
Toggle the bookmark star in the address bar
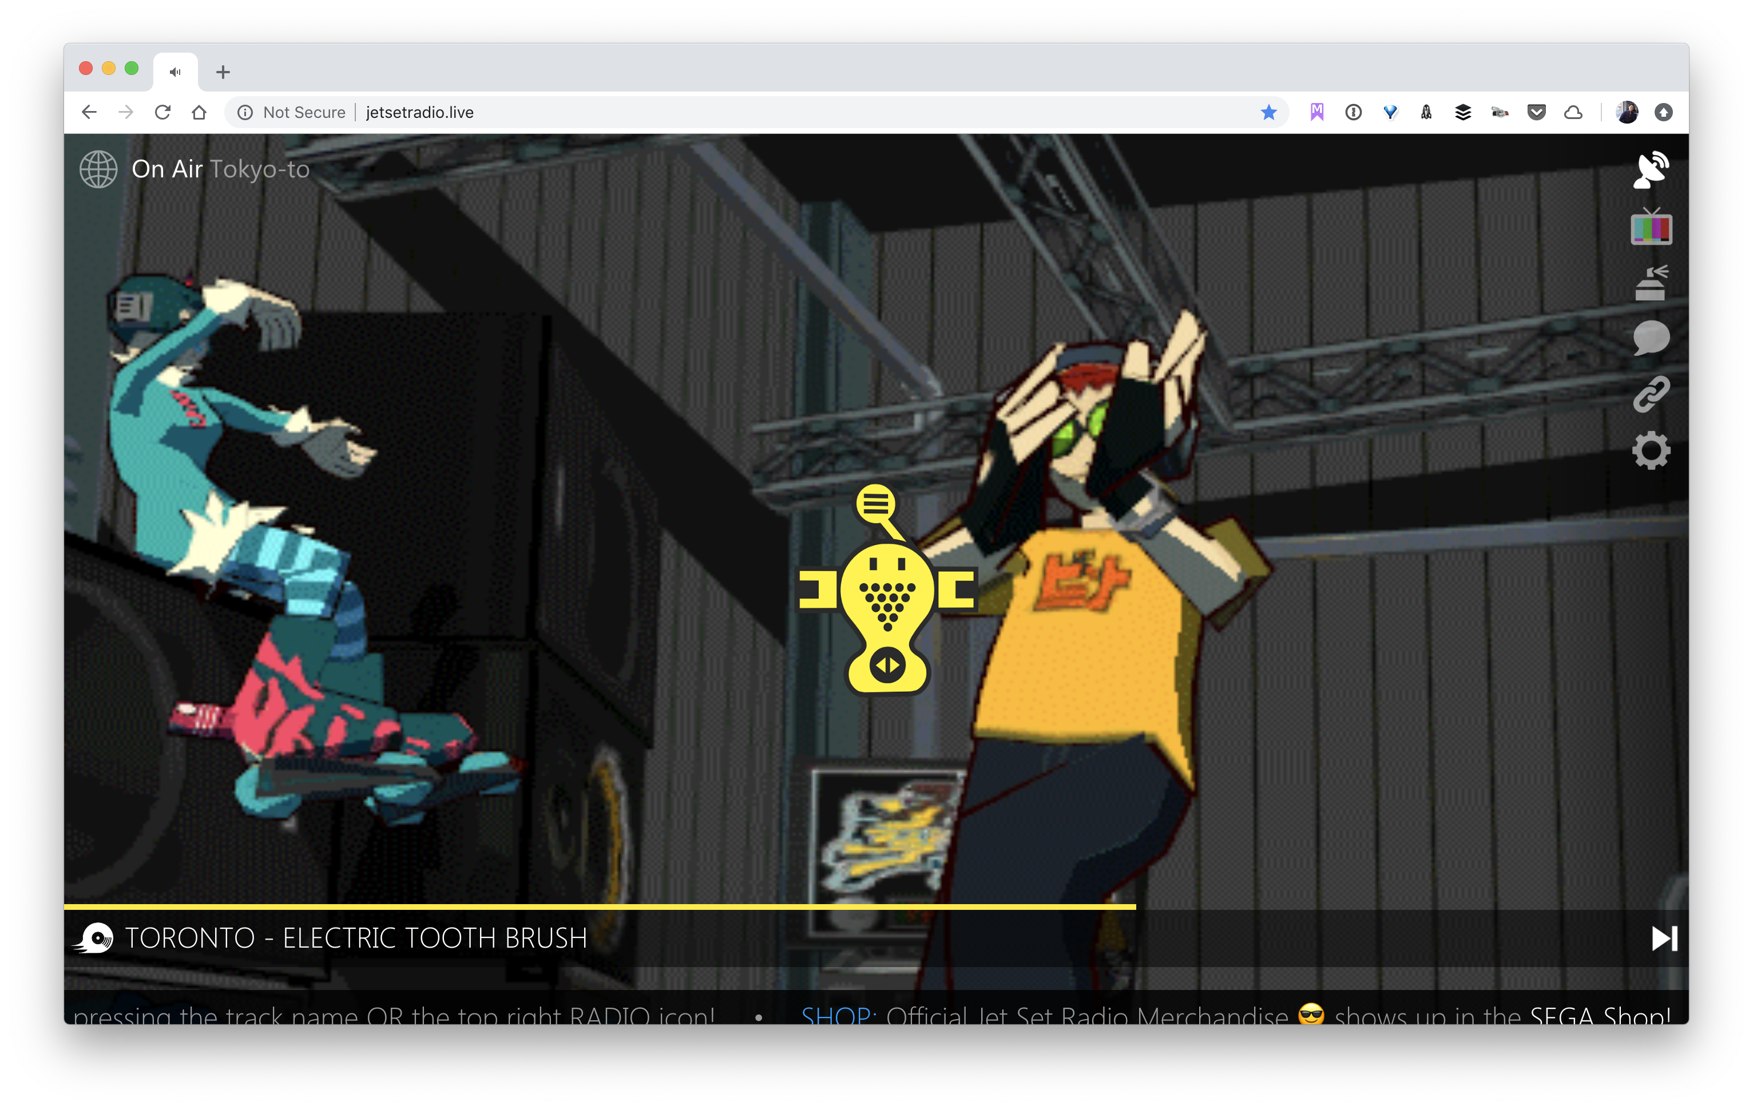click(1269, 112)
